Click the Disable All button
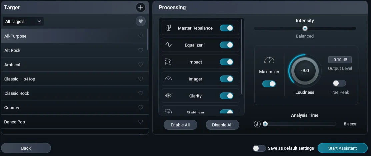Screen dimensions: 371x156 tap(222, 125)
